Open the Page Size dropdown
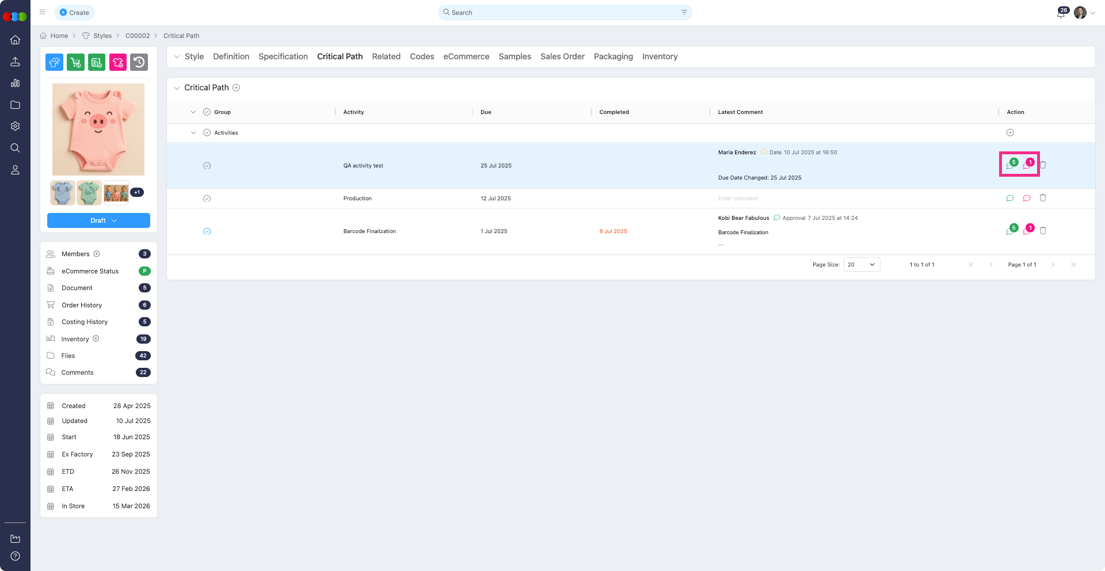 862,265
